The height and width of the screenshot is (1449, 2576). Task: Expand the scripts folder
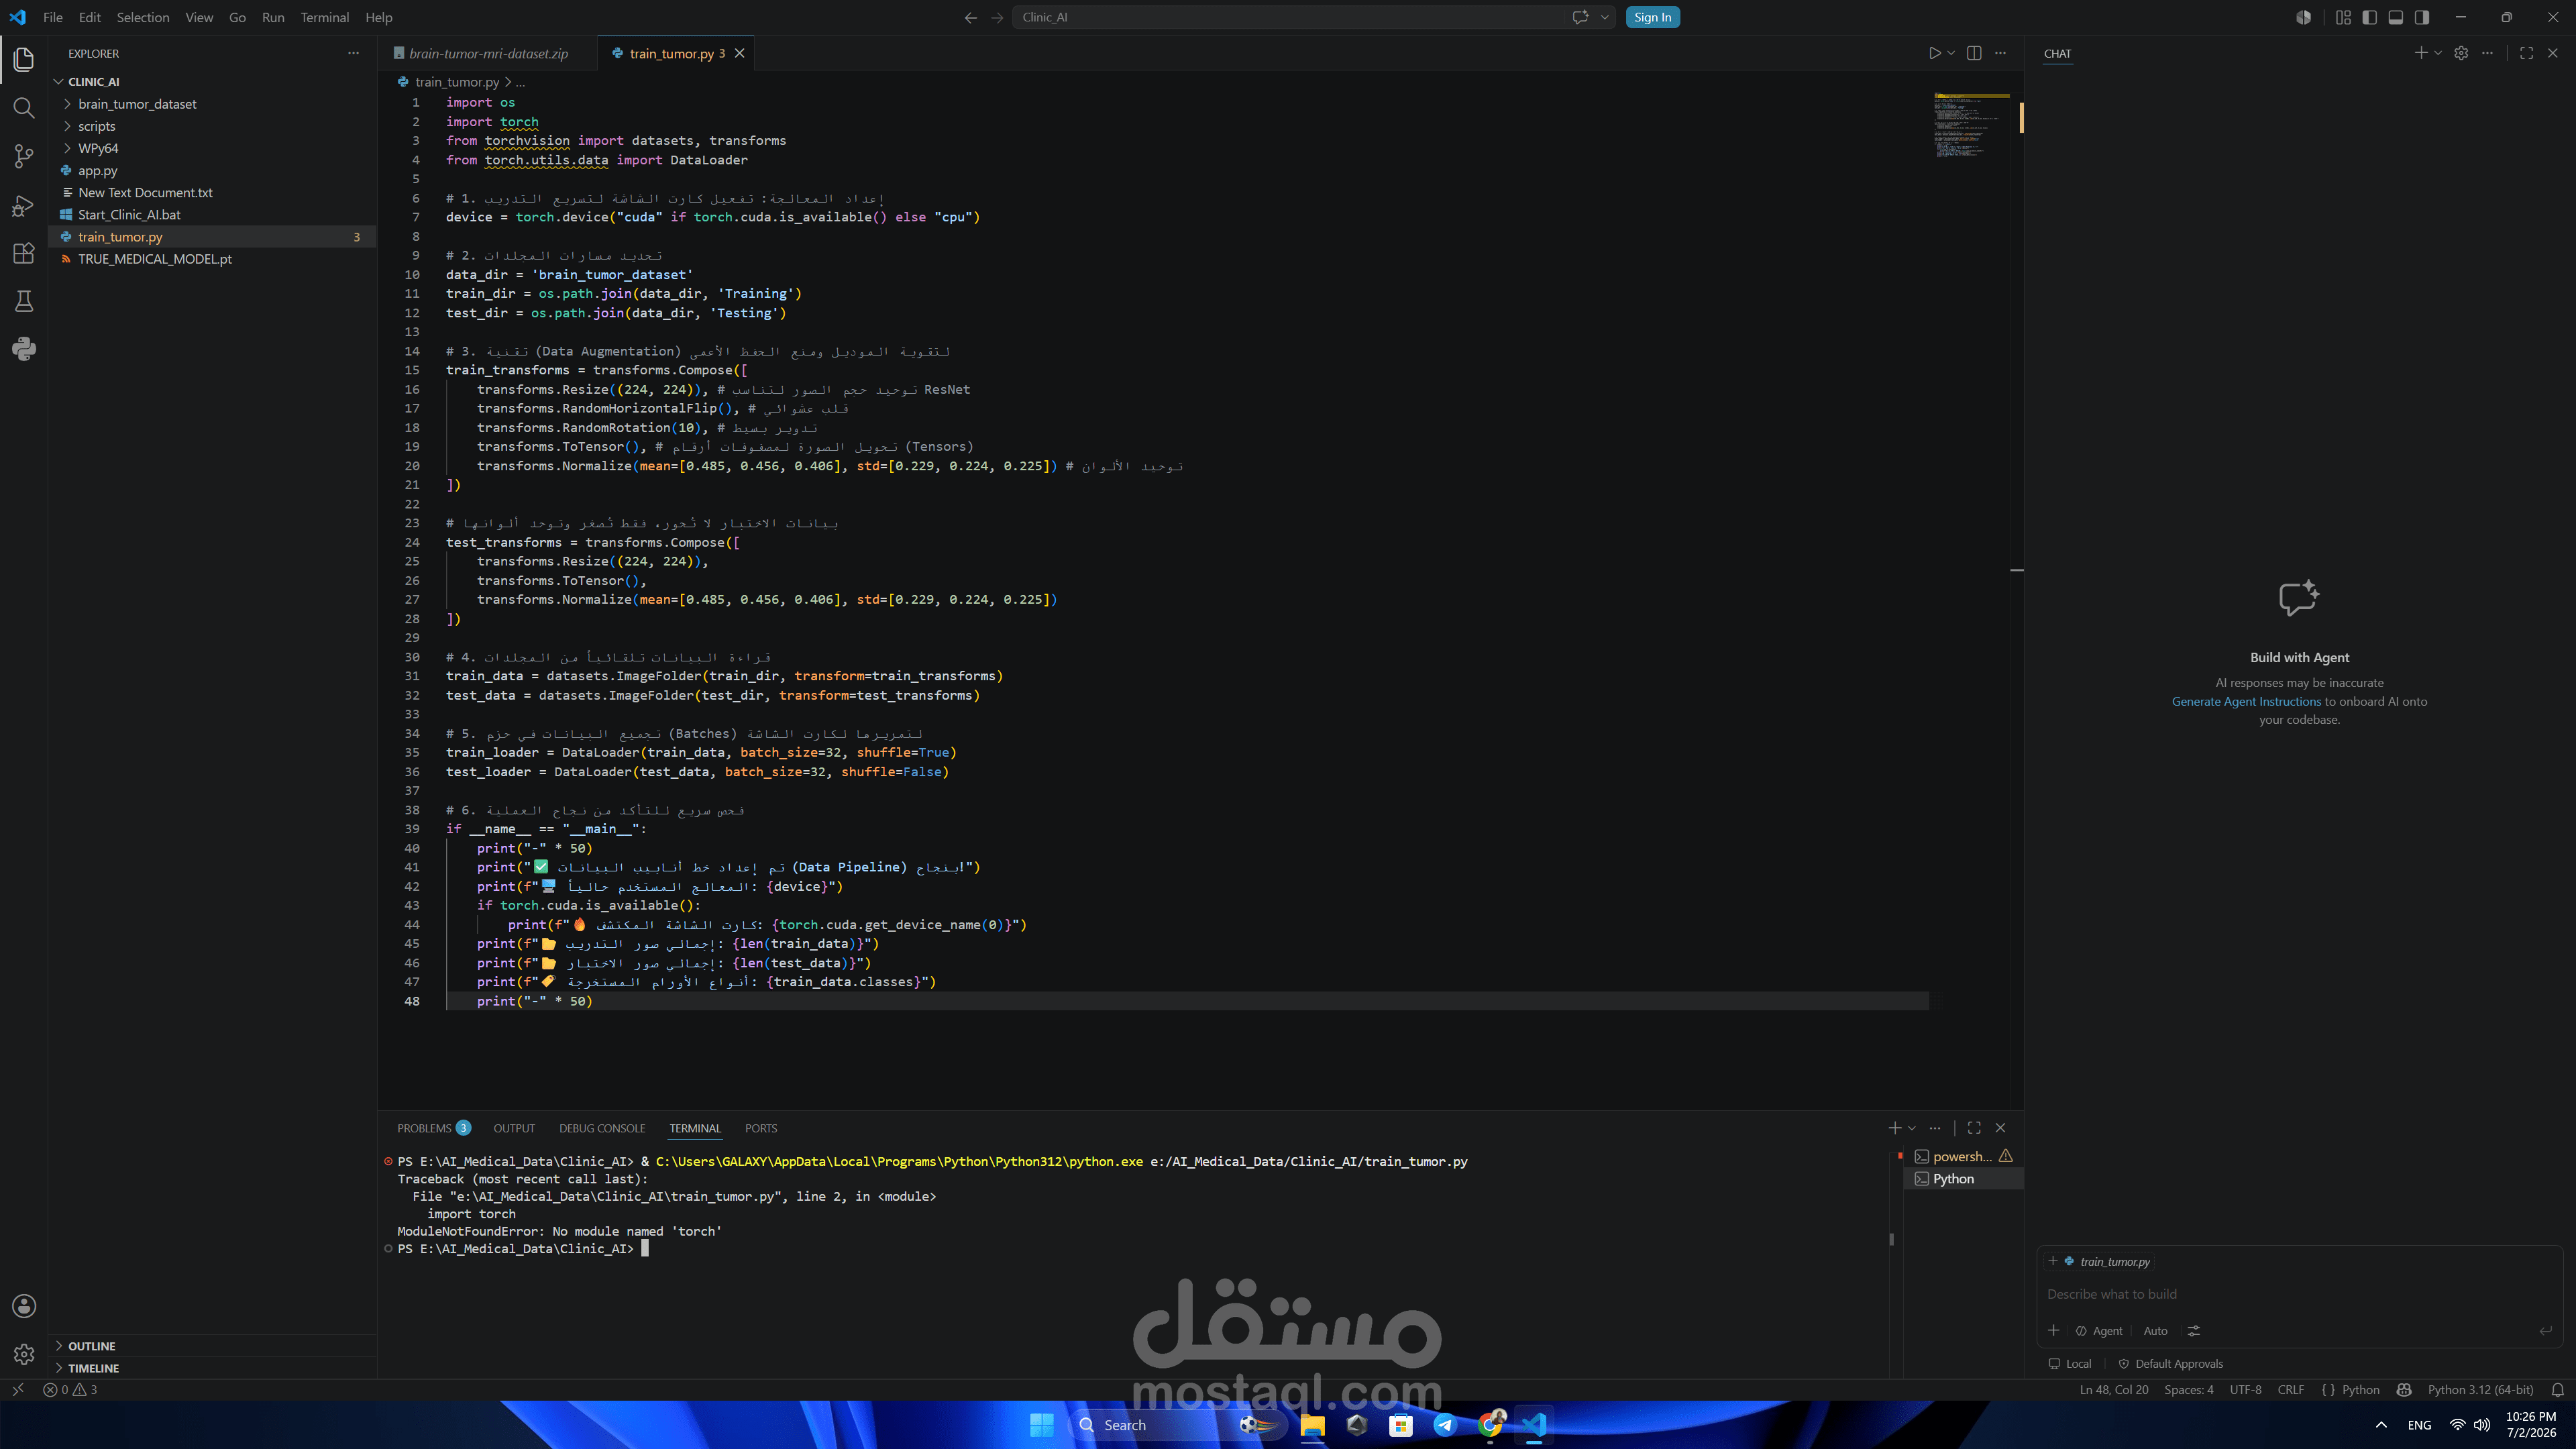[x=96, y=126]
